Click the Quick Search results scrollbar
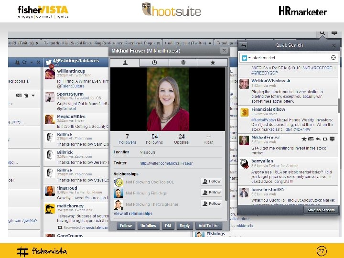The image size is (344, 258). pos(339,105)
